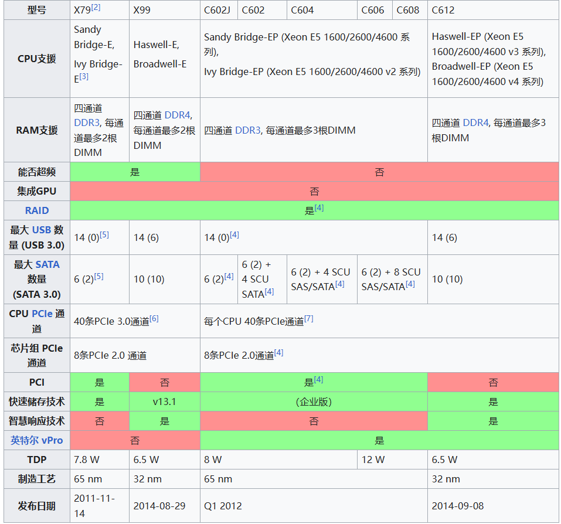The width and height of the screenshot is (561, 524).
Task: Click the C604 column header
Action: pyautogui.click(x=322, y=10)
